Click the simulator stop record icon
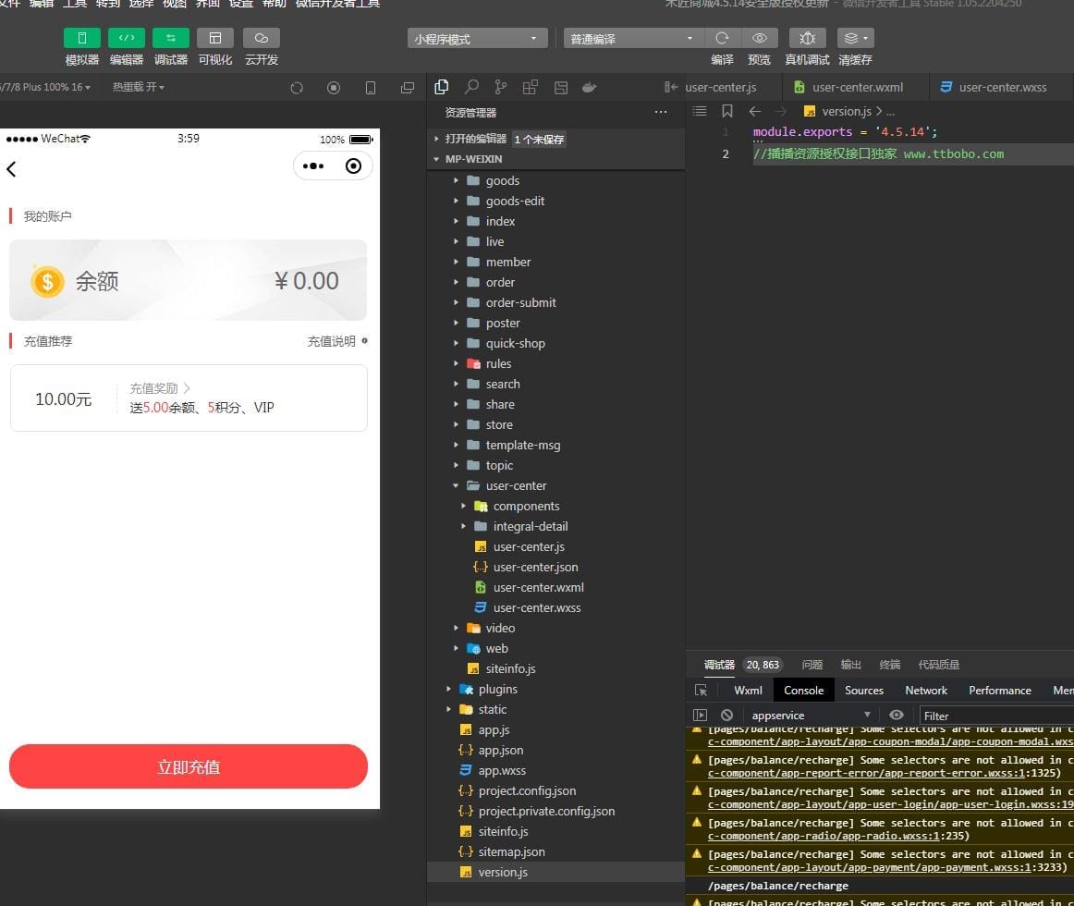The image size is (1074, 906). pos(334,88)
